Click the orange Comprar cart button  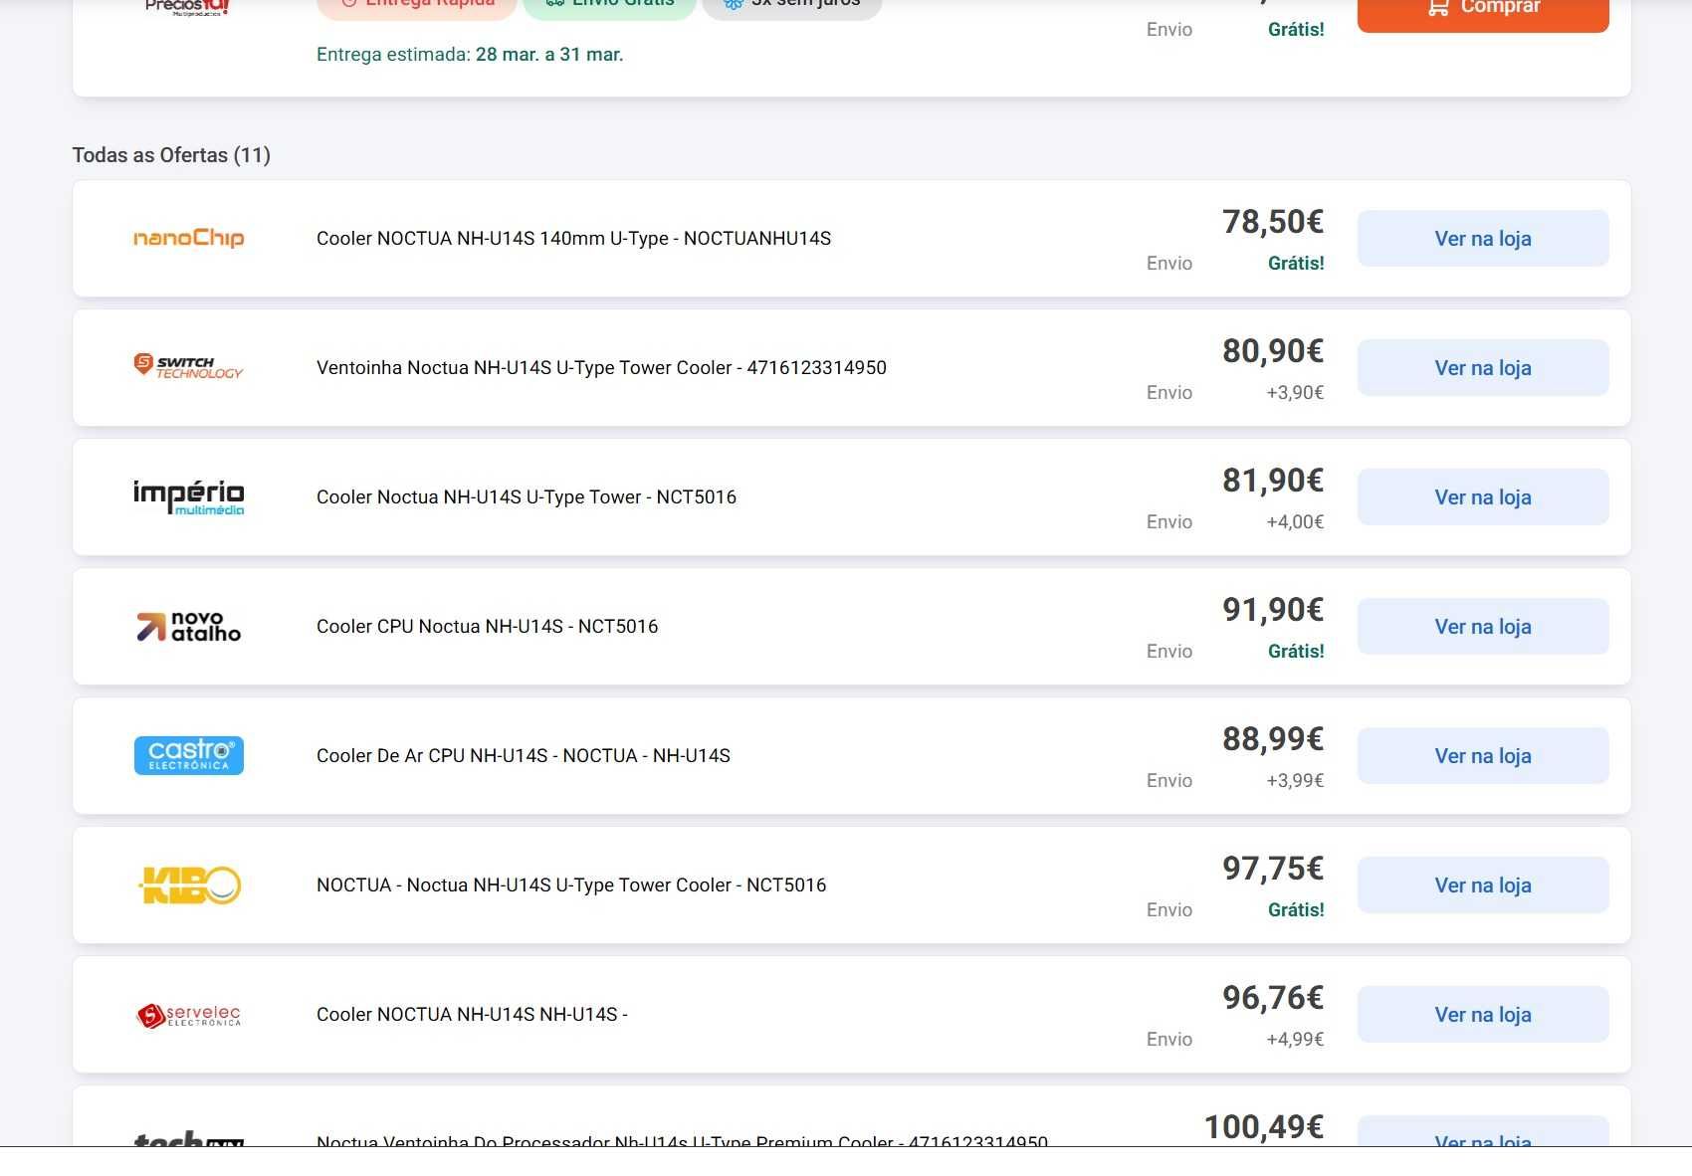click(x=1483, y=8)
